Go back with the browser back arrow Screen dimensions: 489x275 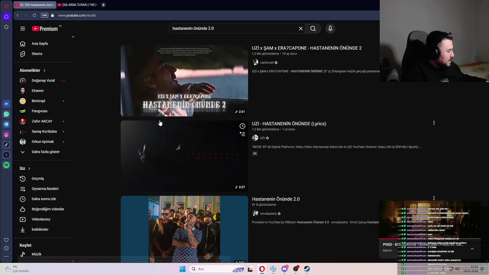(x=18, y=15)
